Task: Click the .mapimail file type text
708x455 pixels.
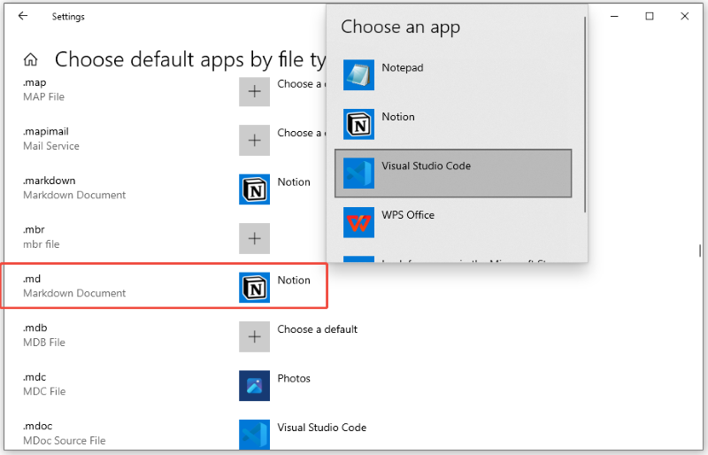Action: [x=46, y=132]
